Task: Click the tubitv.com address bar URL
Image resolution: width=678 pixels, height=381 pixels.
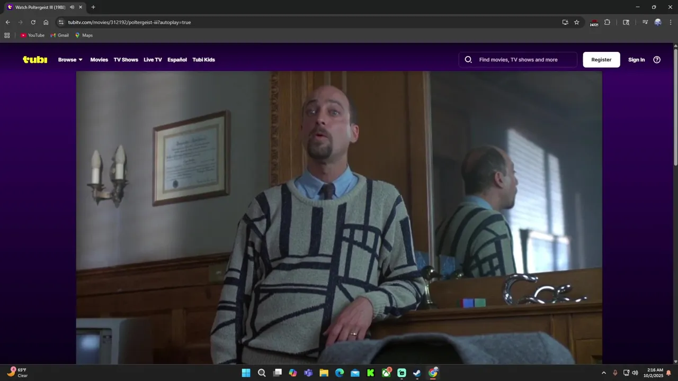Action: click(x=129, y=22)
